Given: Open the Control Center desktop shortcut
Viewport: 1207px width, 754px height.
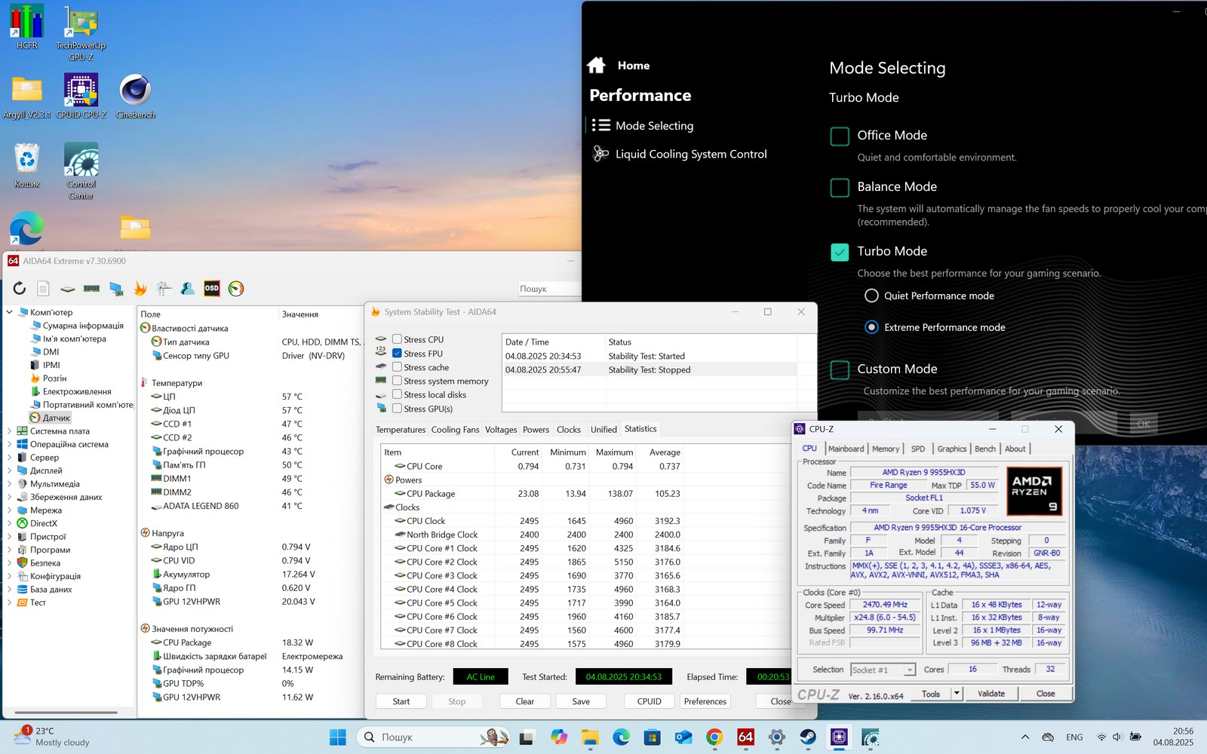Looking at the screenshot, I should tap(81, 171).
